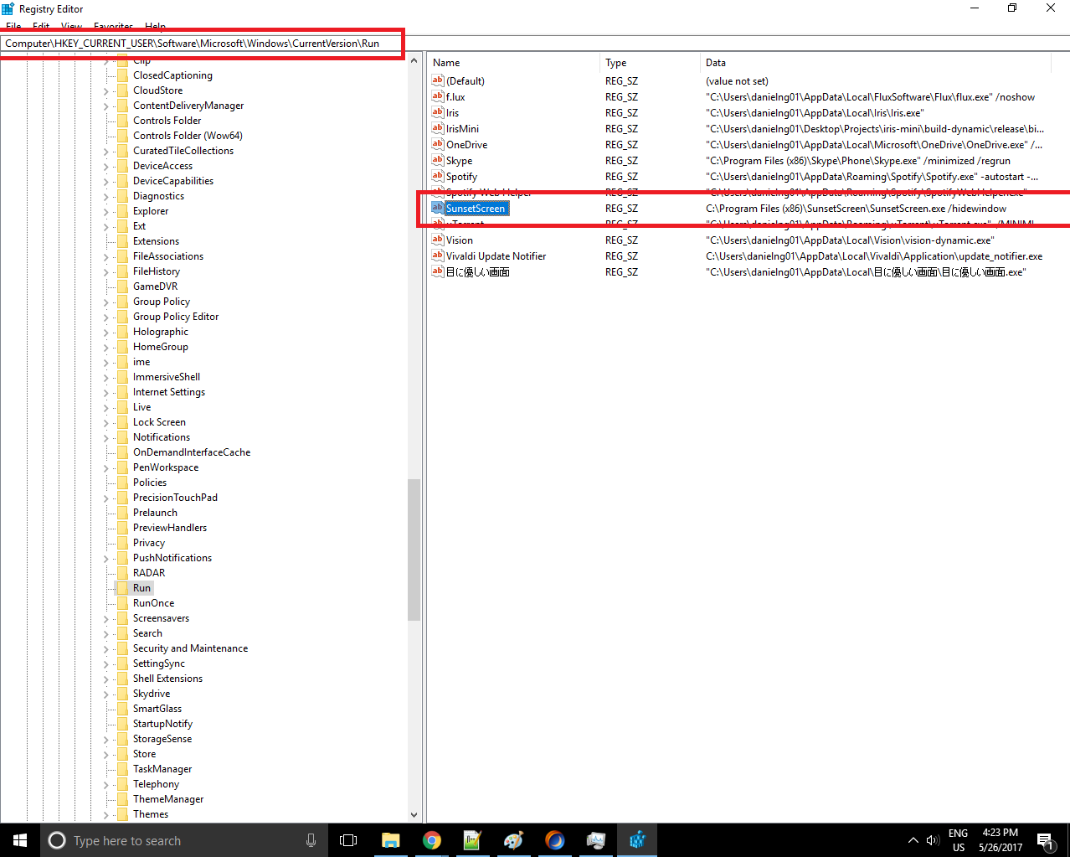Open the Action Center notification icon

1046,840
